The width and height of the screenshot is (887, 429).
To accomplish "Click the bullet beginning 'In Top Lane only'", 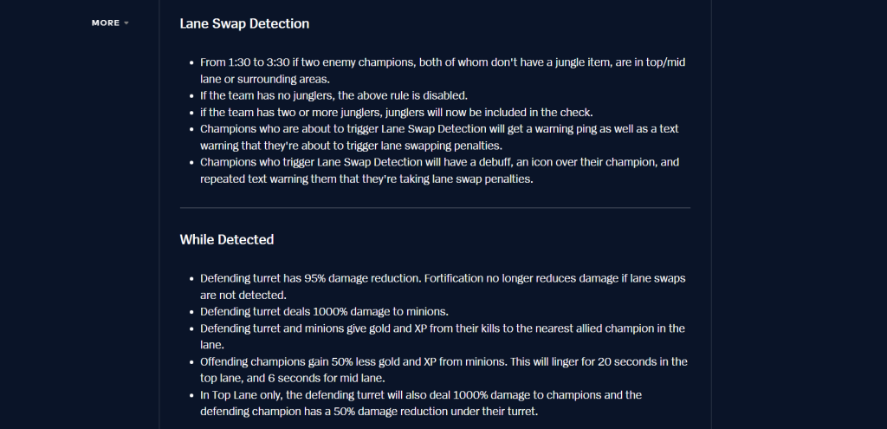I will pyautogui.click(x=421, y=403).
